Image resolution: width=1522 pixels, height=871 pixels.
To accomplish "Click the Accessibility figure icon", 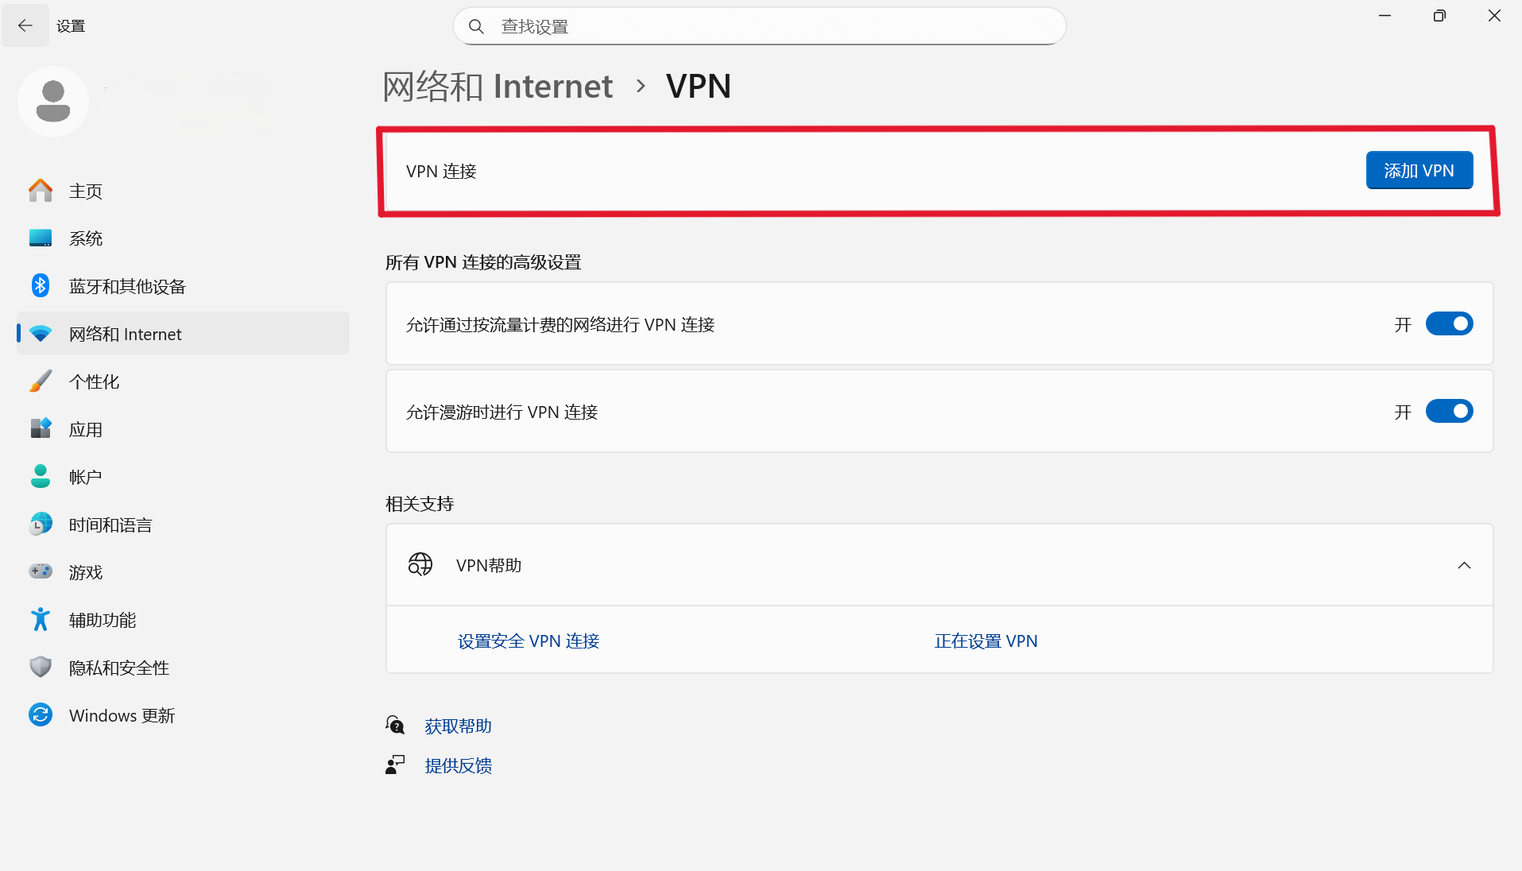I will (41, 620).
